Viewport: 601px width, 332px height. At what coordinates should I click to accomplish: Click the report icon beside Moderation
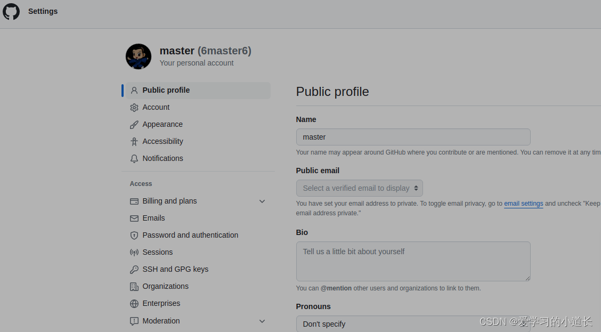pyautogui.click(x=134, y=321)
